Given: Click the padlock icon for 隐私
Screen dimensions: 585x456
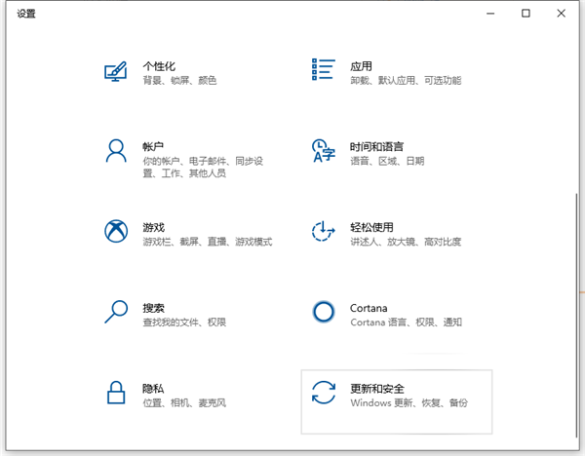Looking at the screenshot, I should point(116,393).
